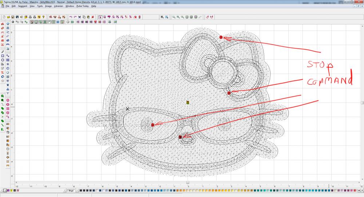The image size is (364, 197).
Task: Click horizontal scrollbar thumb below canvas
Action: [x=188, y=182]
